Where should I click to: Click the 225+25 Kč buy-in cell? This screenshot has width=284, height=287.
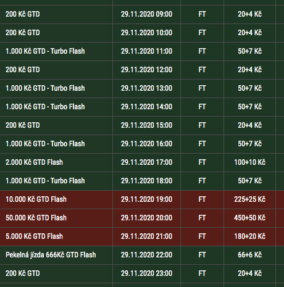[x=249, y=199]
